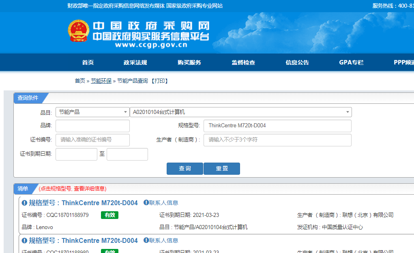Go to 首页 in navigation bar

88,62
